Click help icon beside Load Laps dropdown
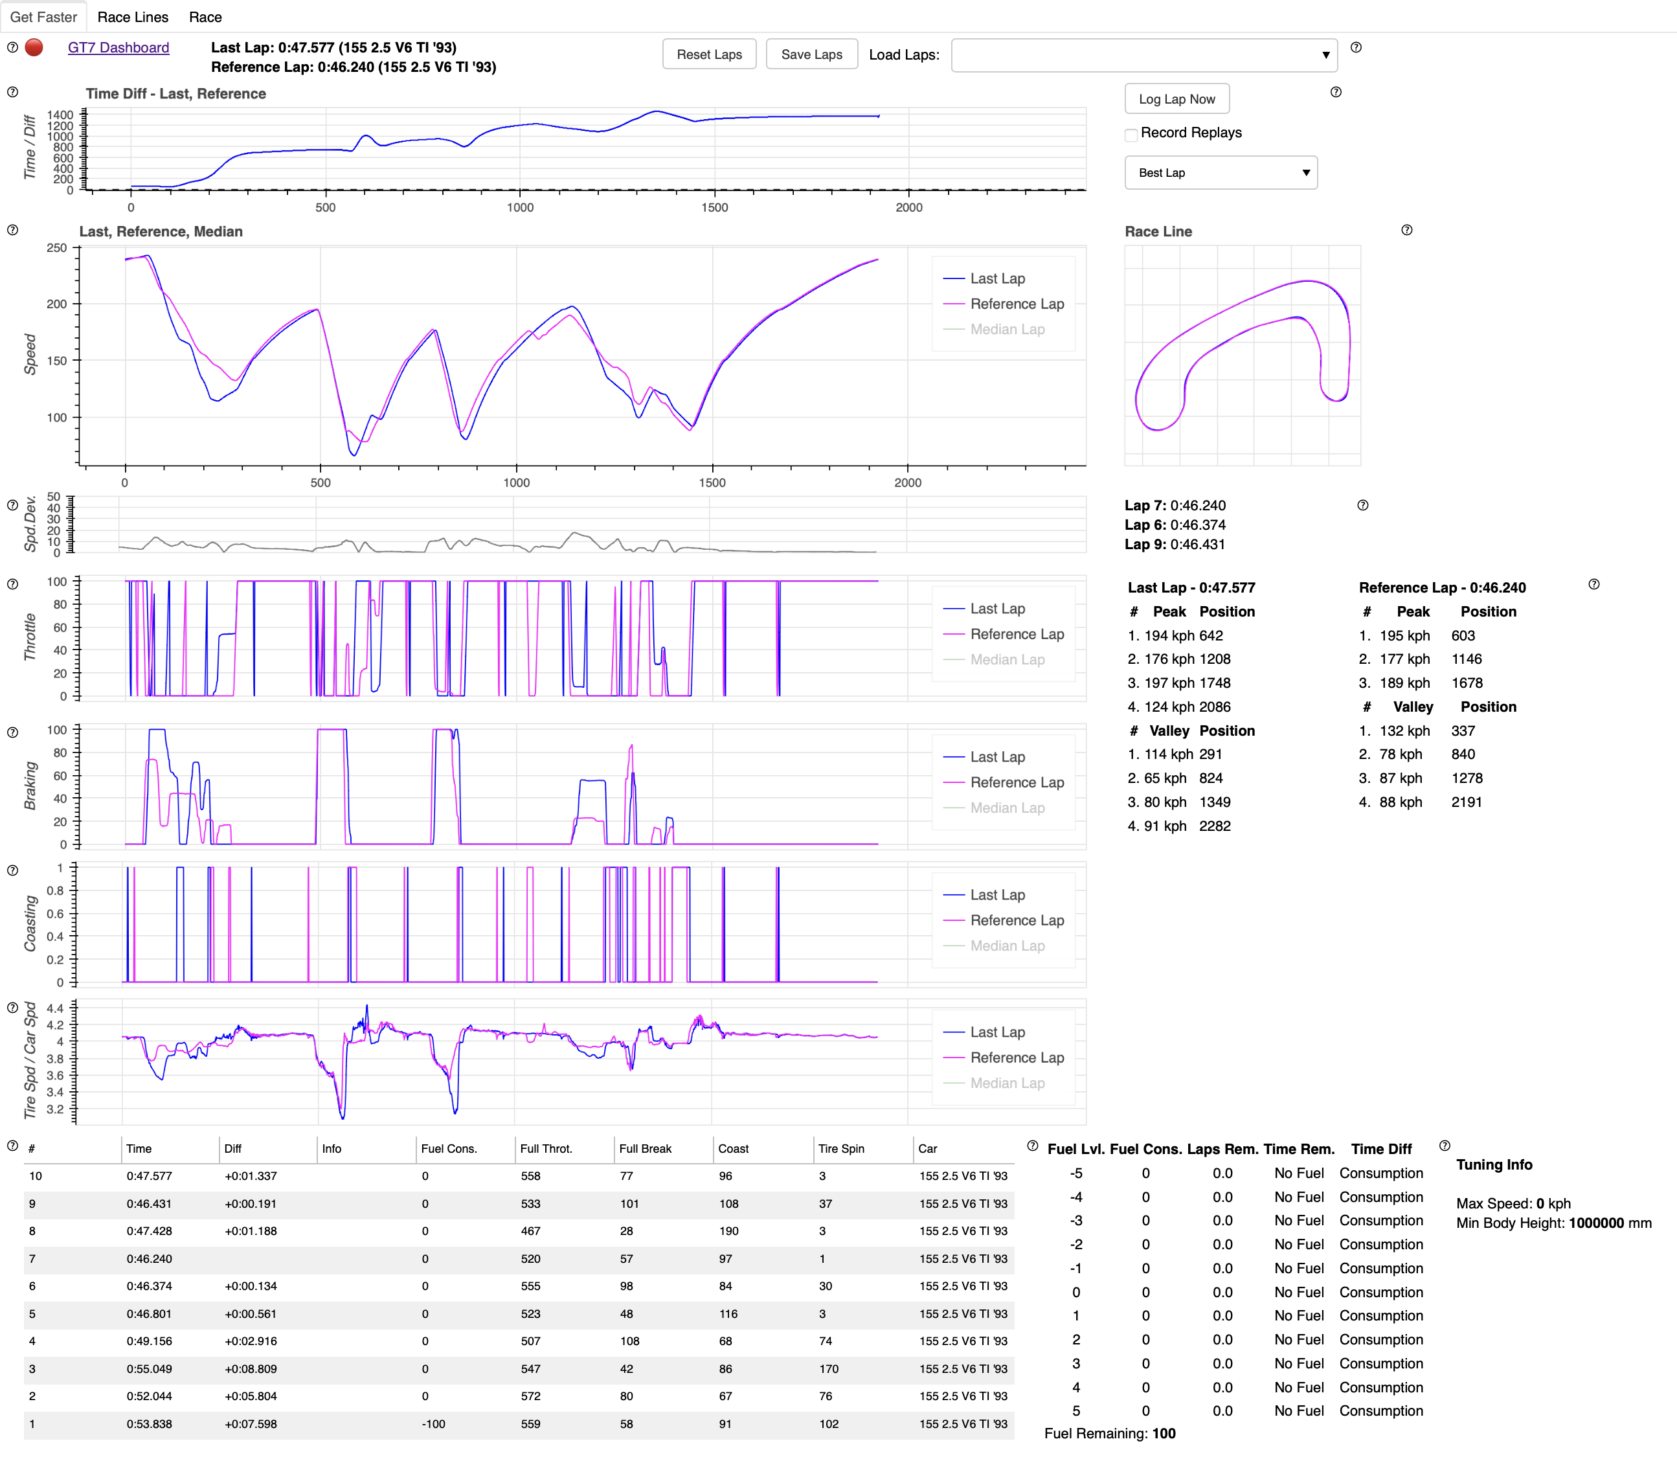Image resolution: width=1677 pixels, height=1461 pixels. pyautogui.click(x=1356, y=47)
